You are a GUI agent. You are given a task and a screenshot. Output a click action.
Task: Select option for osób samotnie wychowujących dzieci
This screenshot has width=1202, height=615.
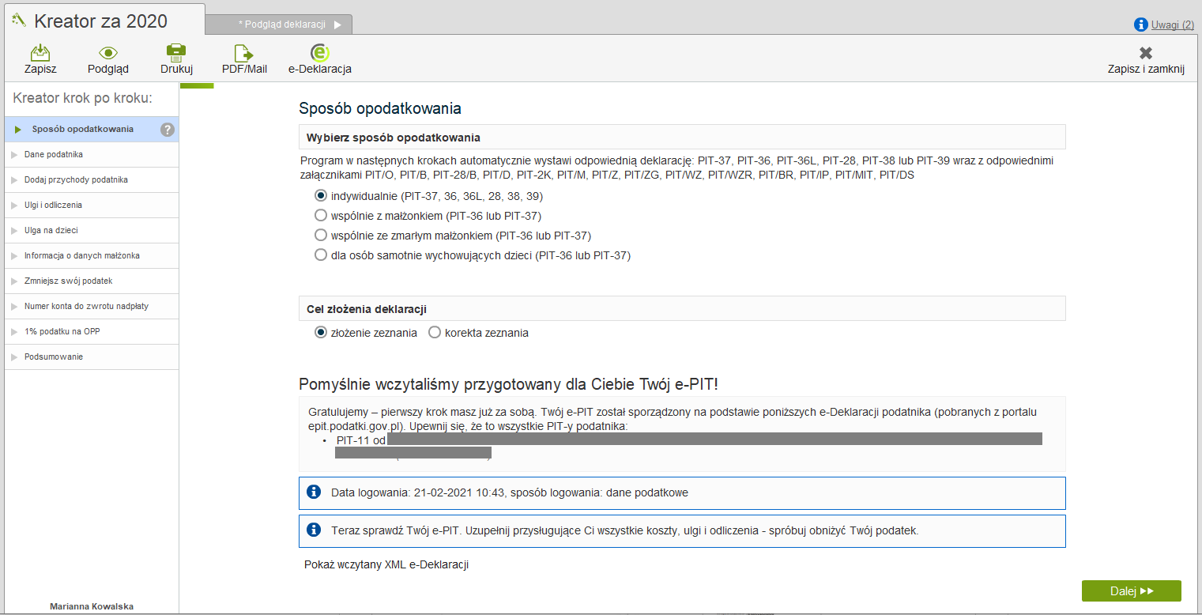pyautogui.click(x=321, y=255)
